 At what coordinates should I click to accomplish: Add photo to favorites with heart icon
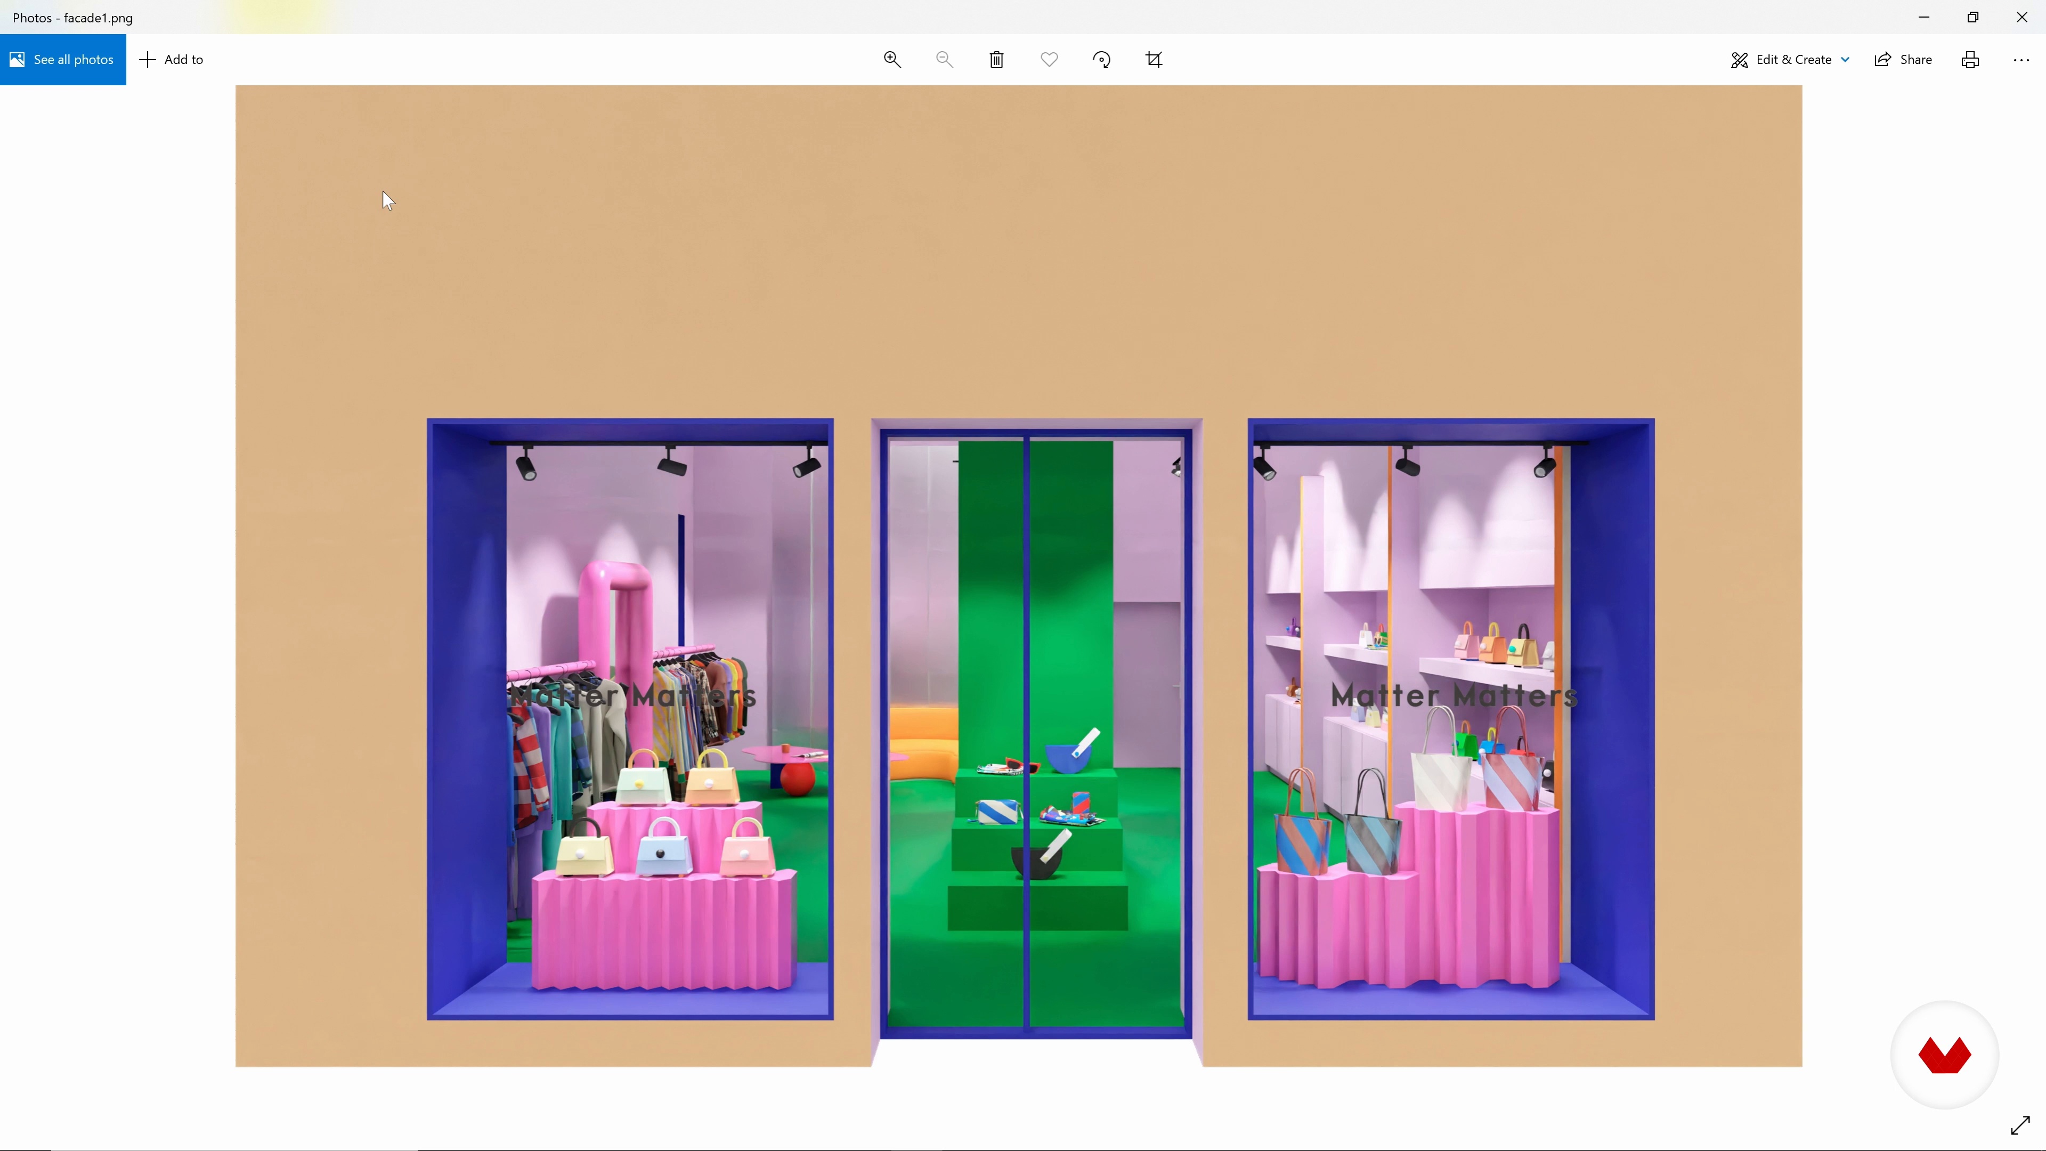1049,60
